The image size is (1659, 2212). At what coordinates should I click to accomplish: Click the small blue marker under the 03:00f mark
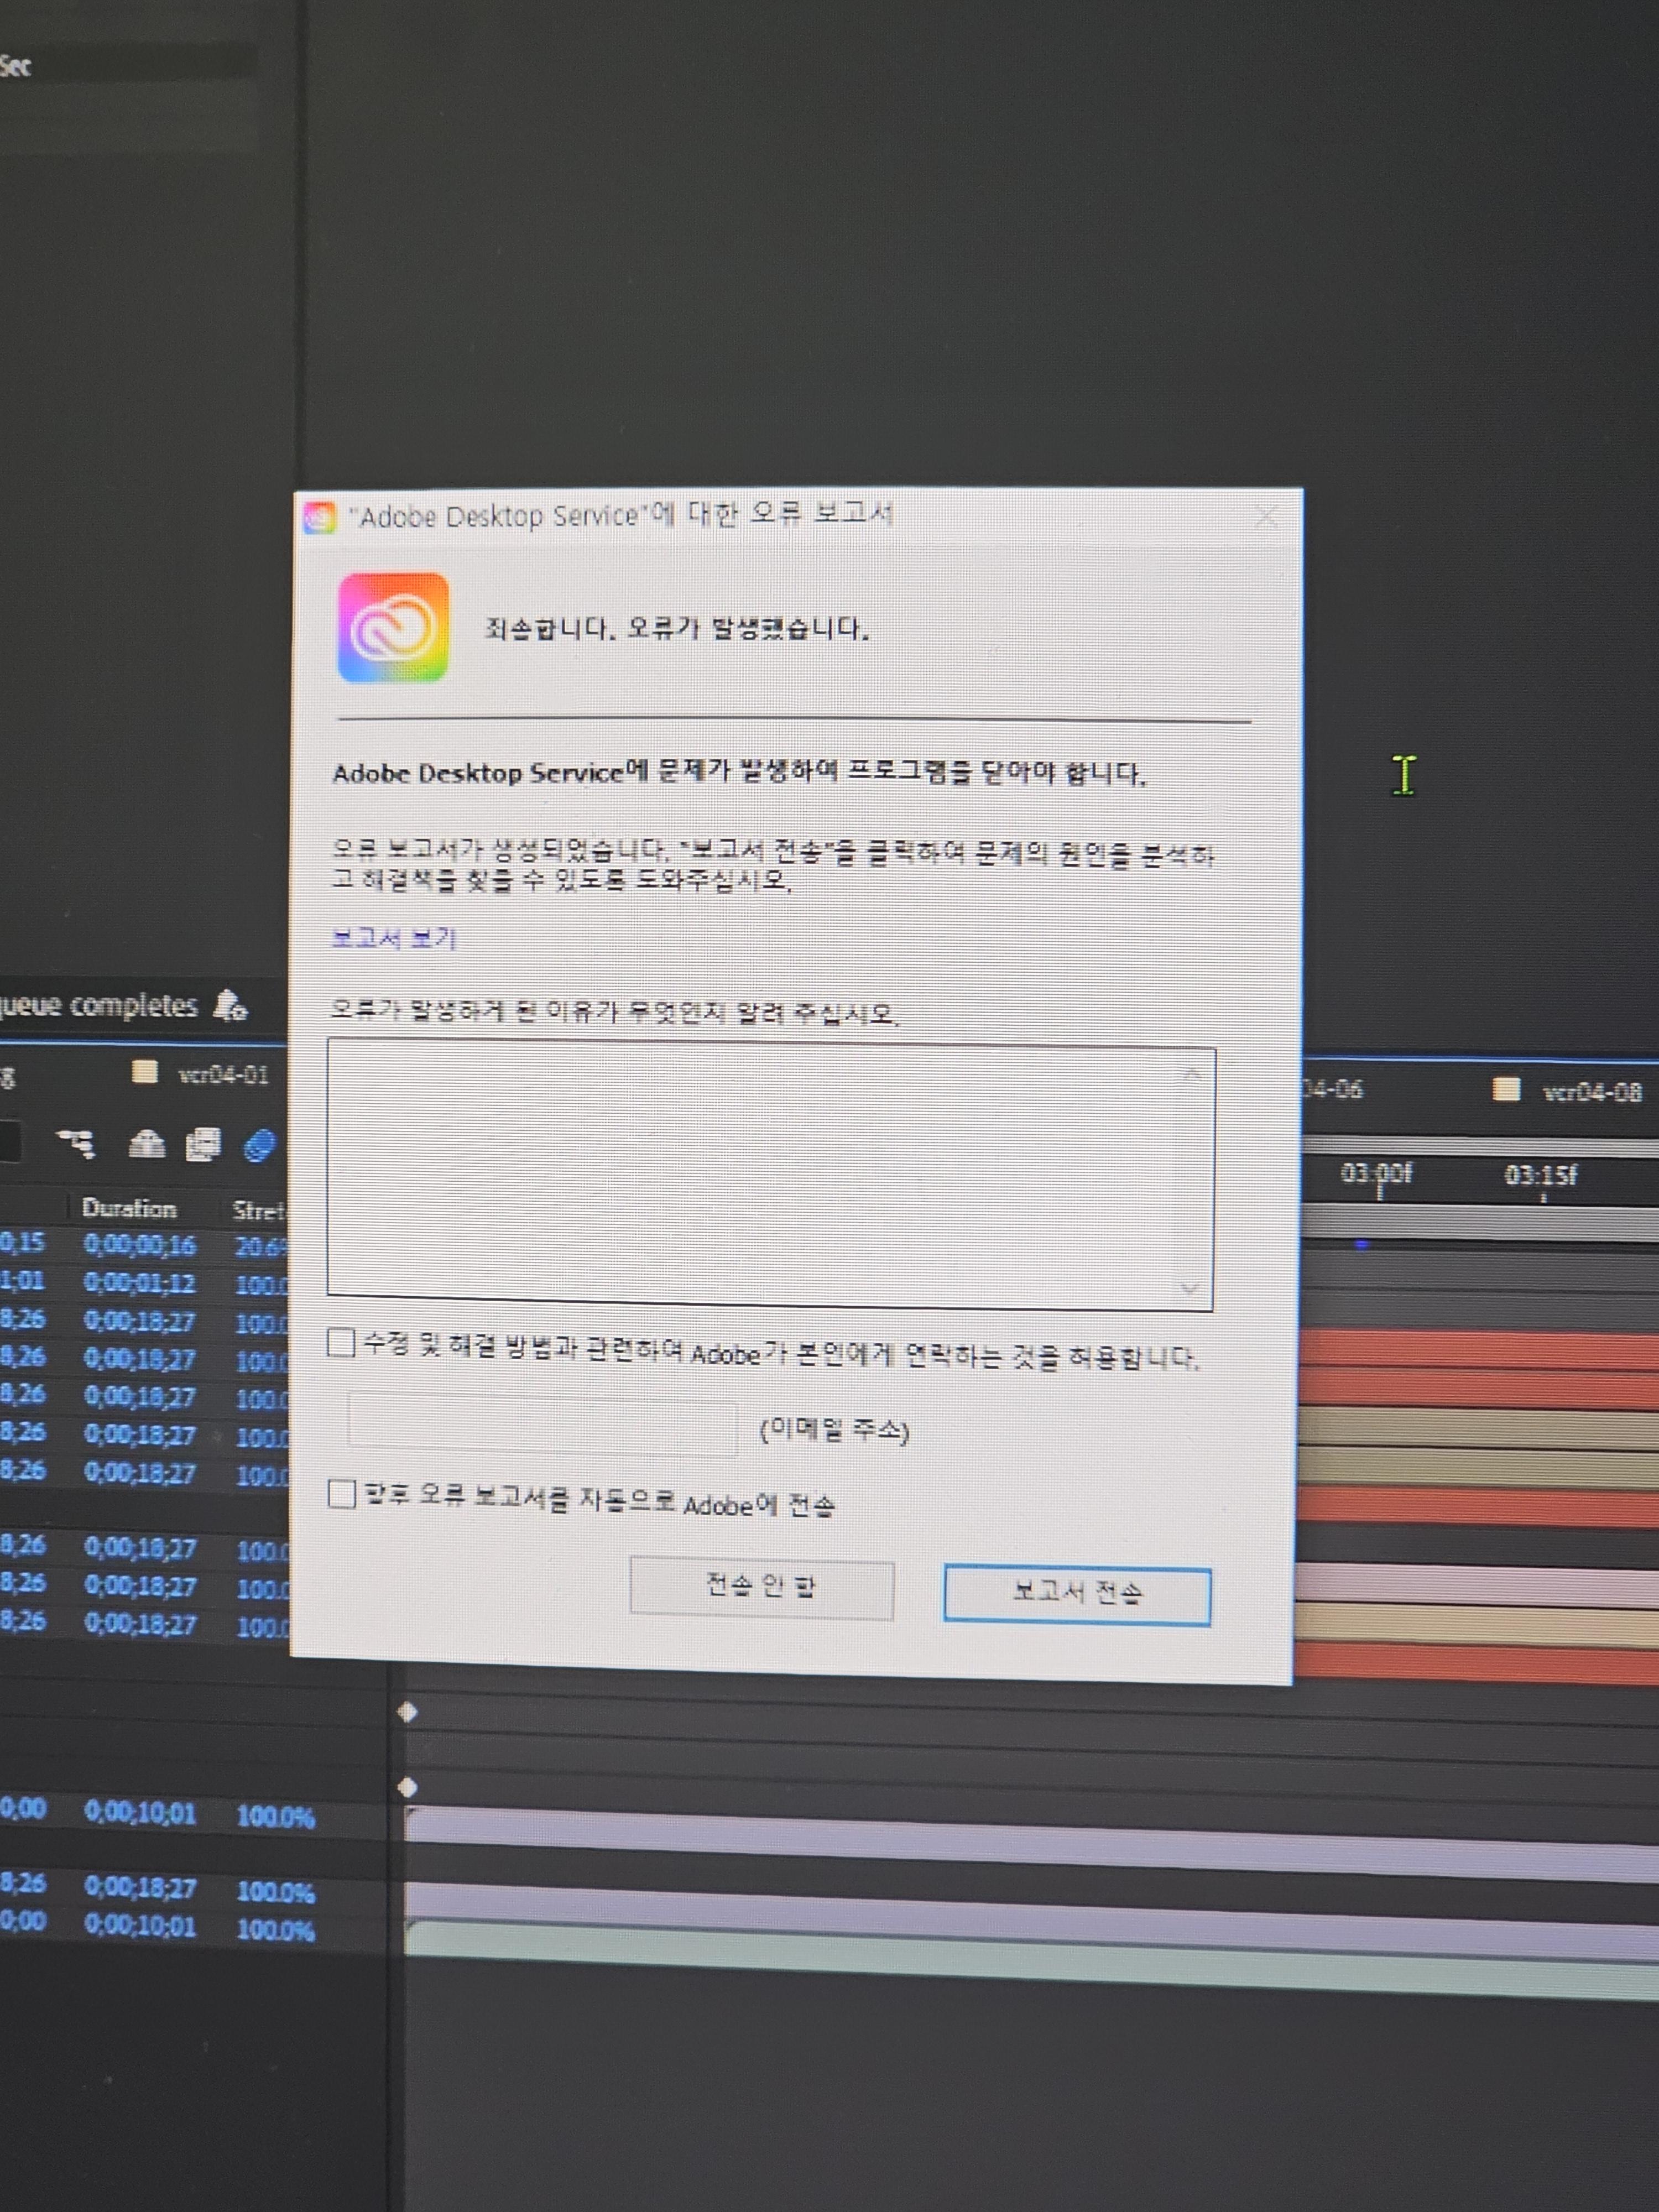coord(1362,1245)
